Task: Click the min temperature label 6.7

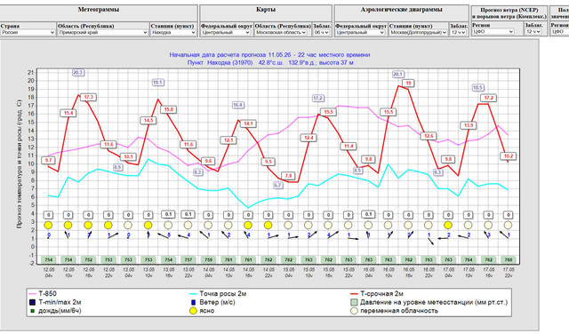Action: (x=278, y=185)
